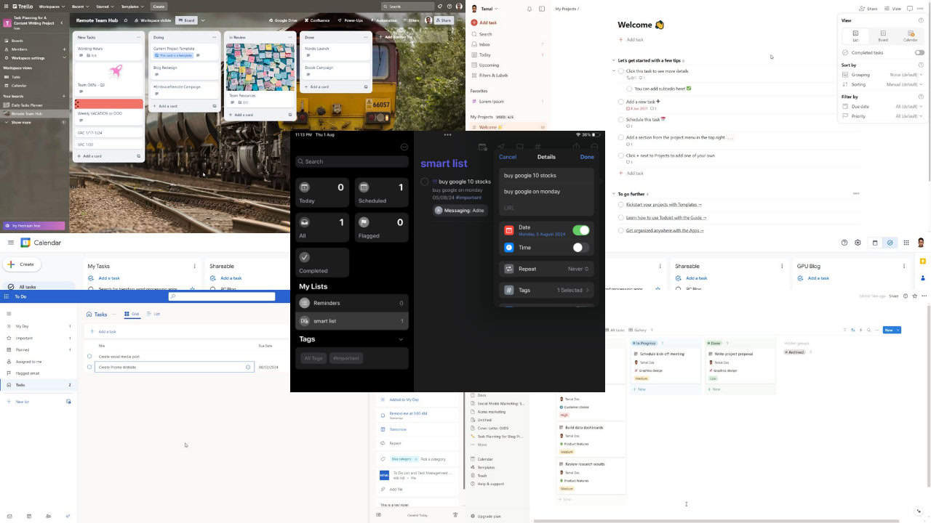Click the Todoist notification bell
Viewport: 931px width, 523px height.
pos(530,9)
